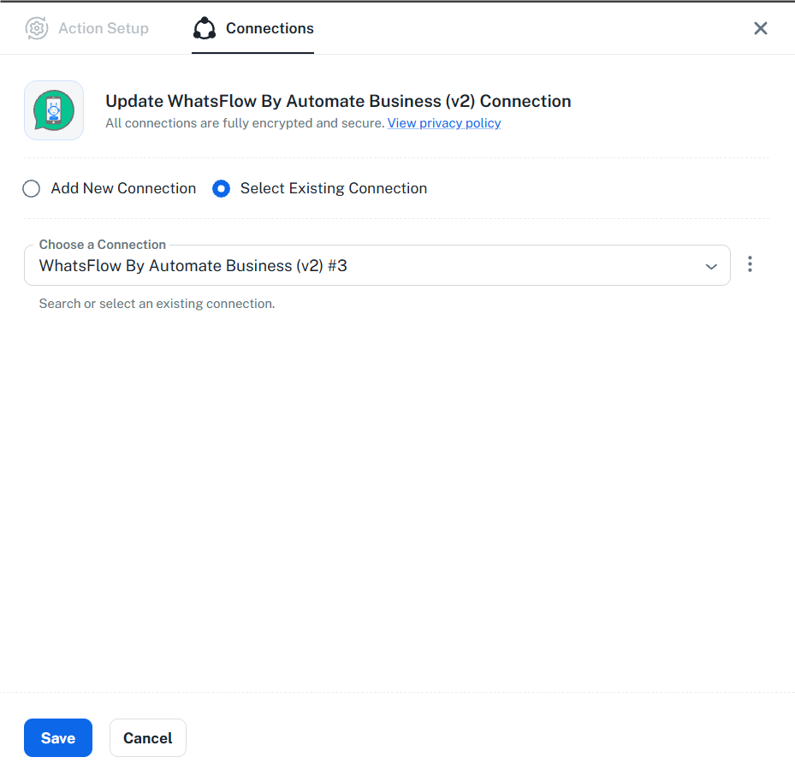Open the Connections tab
This screenshot has height=775, width=795.
pos(253,28)
